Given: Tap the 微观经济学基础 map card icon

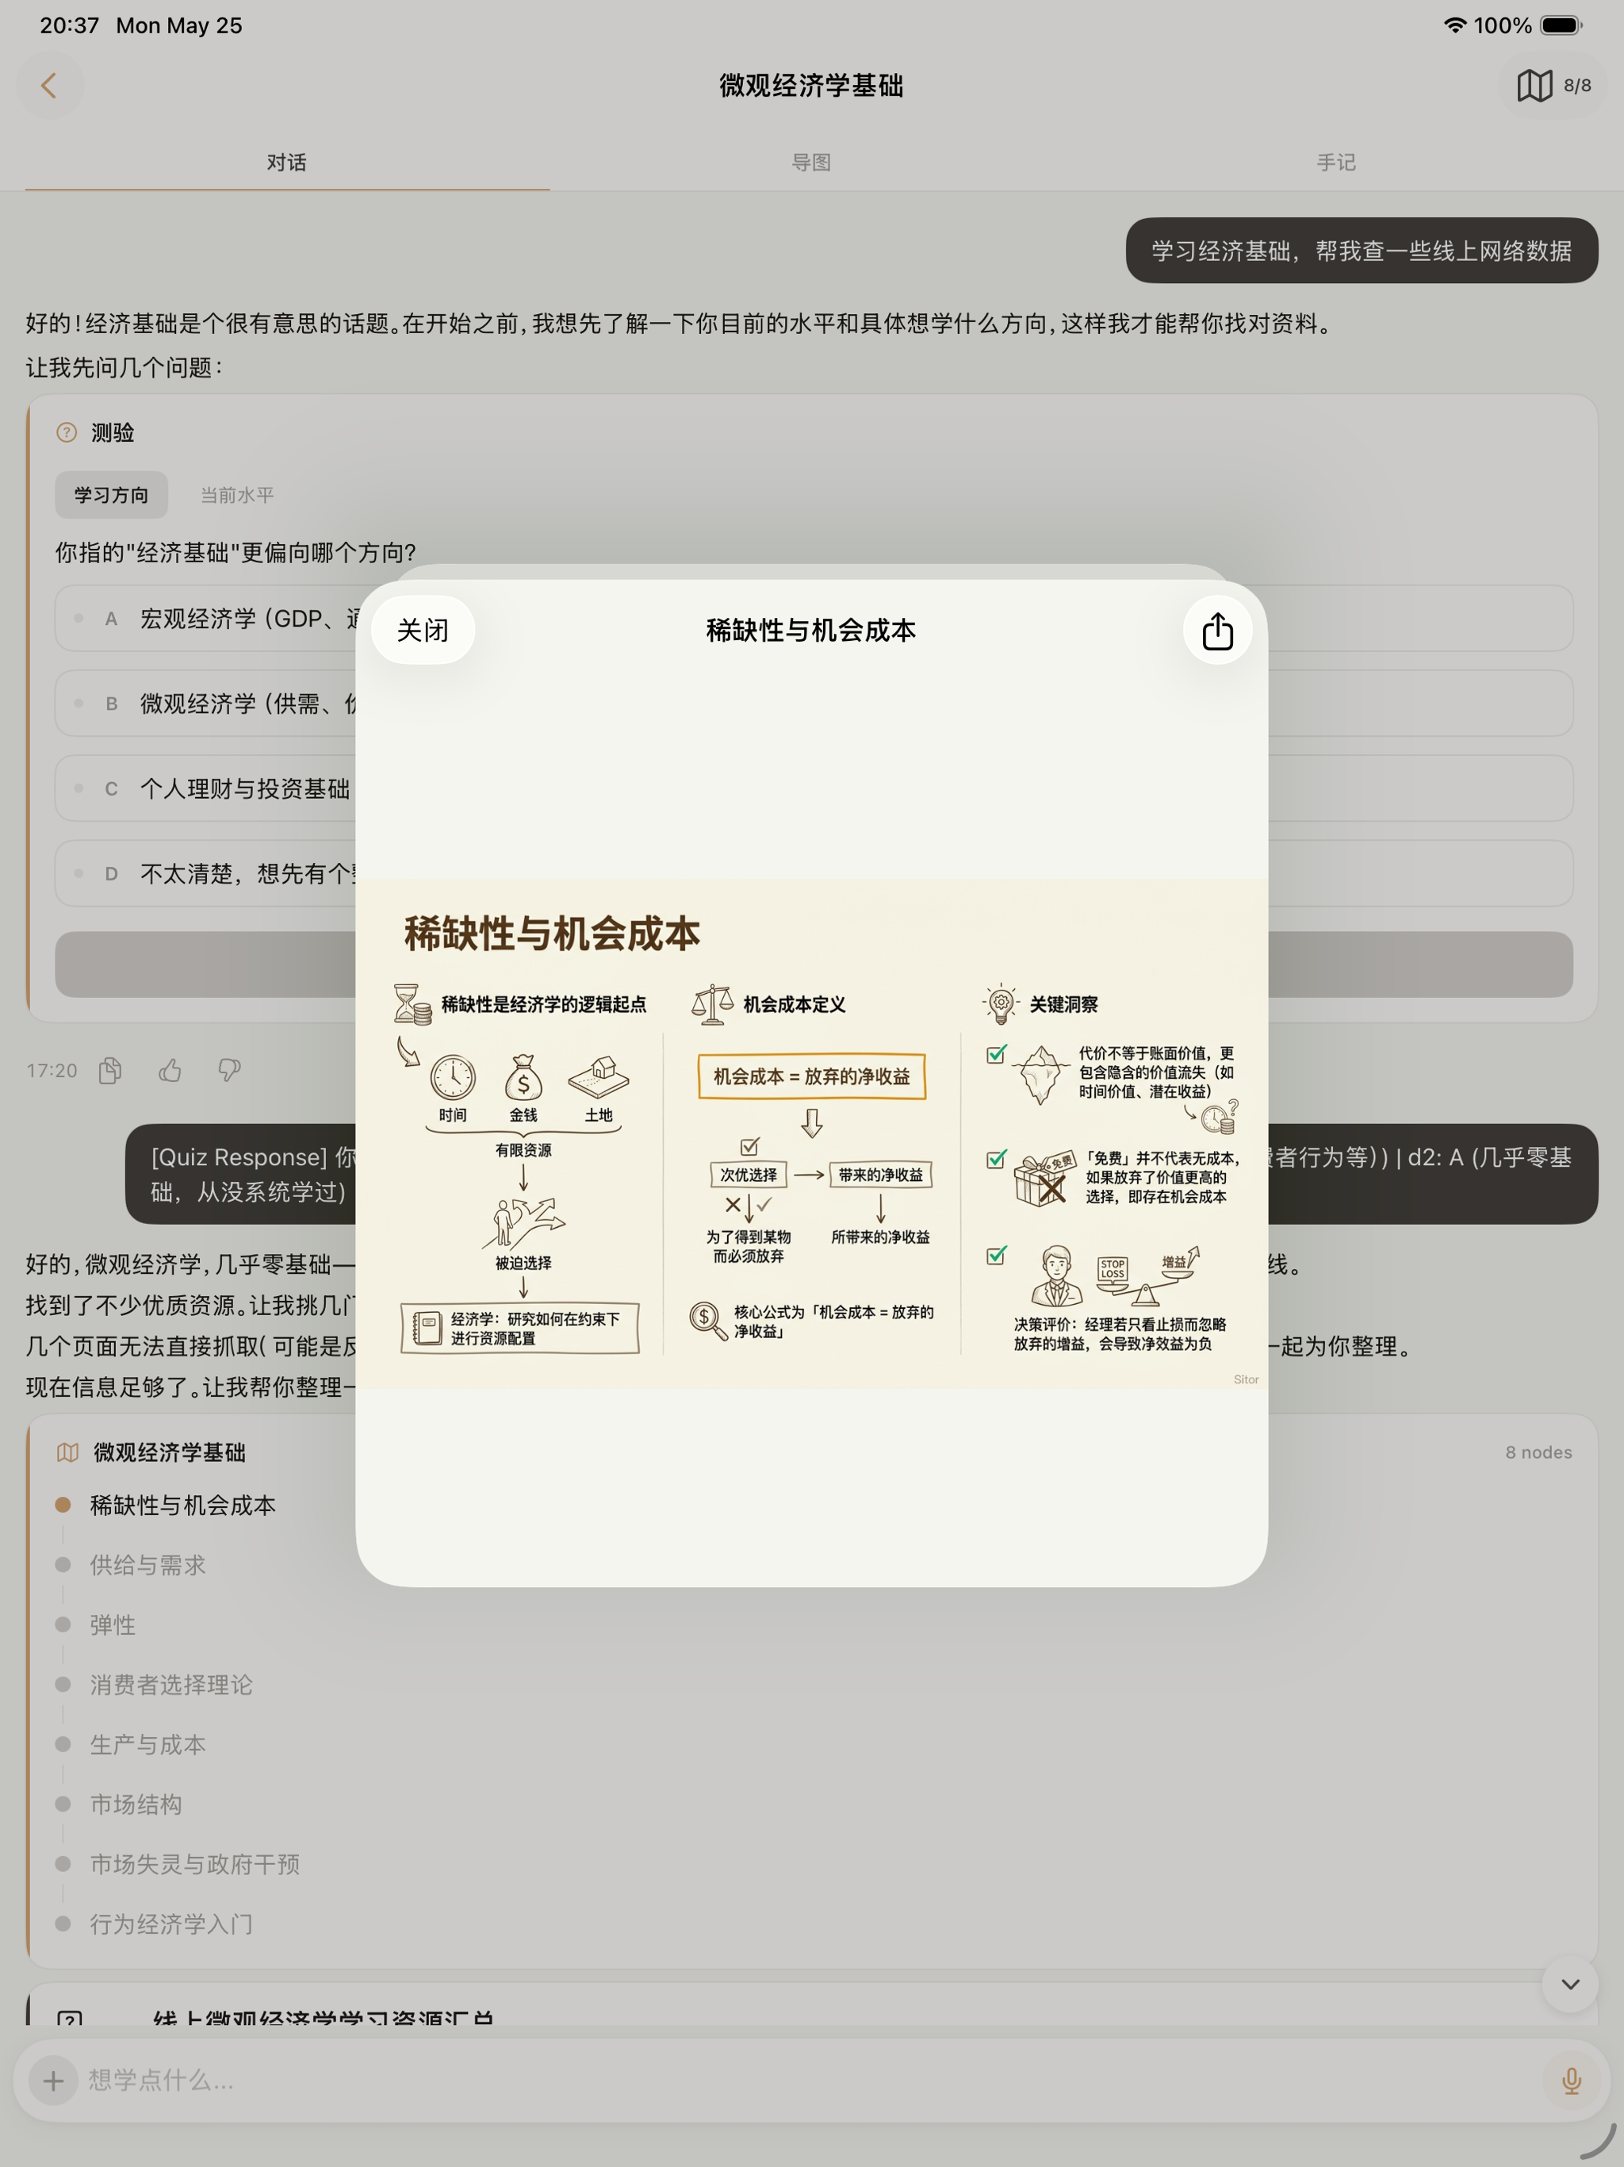Looking at the screenshot, I should pos(67,1452).
